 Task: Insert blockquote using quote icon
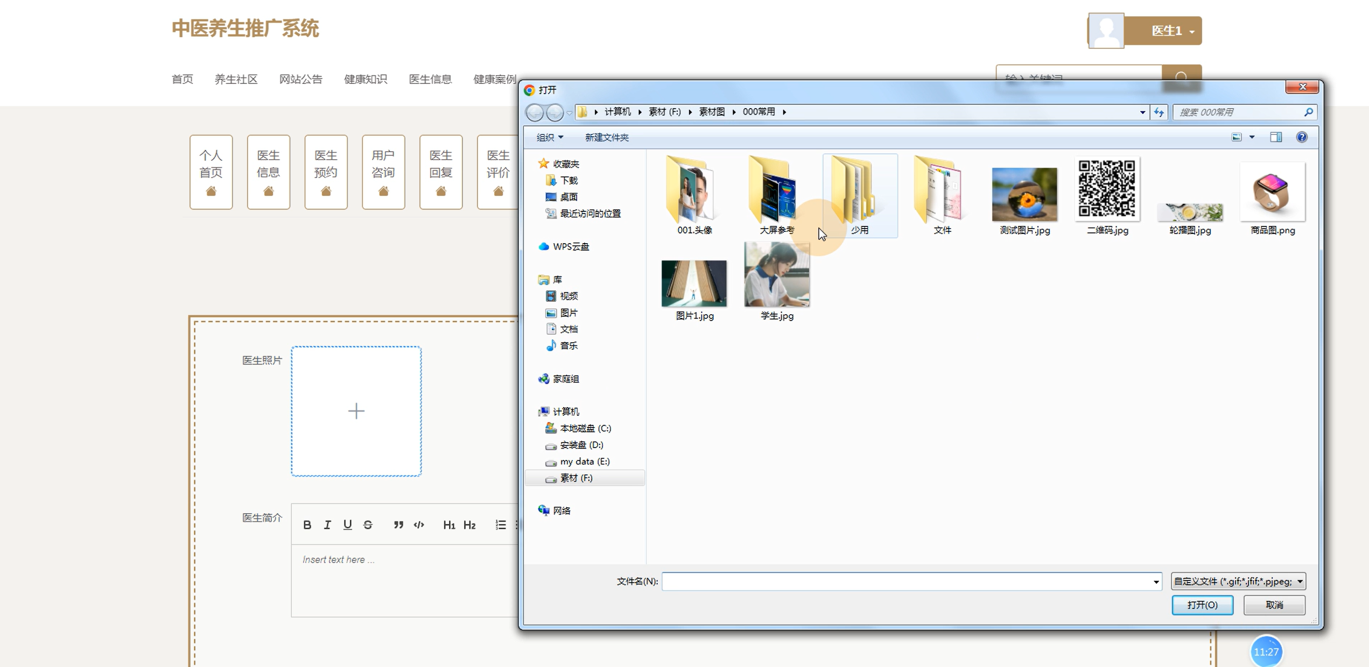tap(398, 524)
